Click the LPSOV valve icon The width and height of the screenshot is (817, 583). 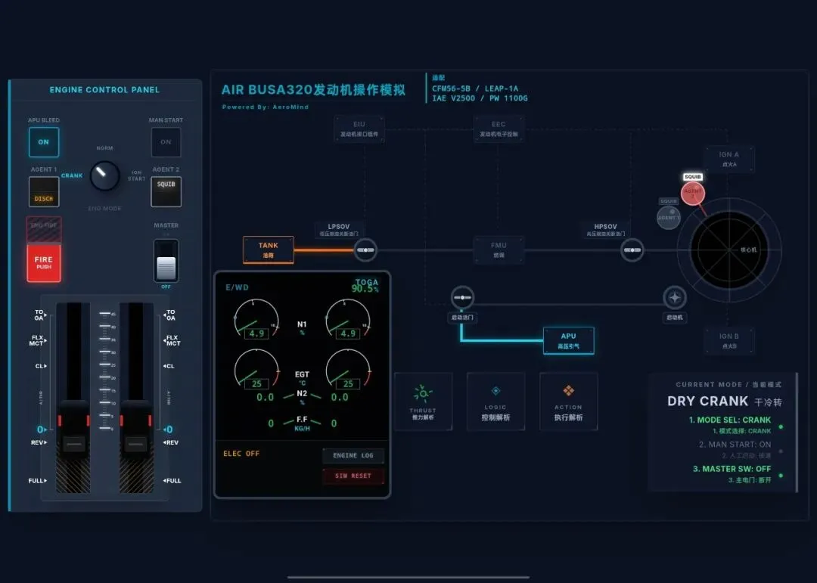365,250
